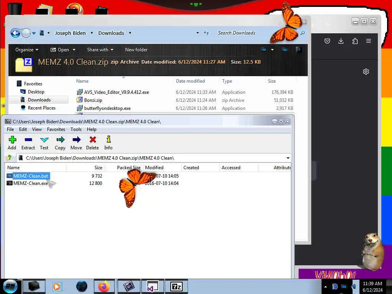Go up one folder level in 7-Zip
This screenshot has width=392, height=294.
click(9, 158)
